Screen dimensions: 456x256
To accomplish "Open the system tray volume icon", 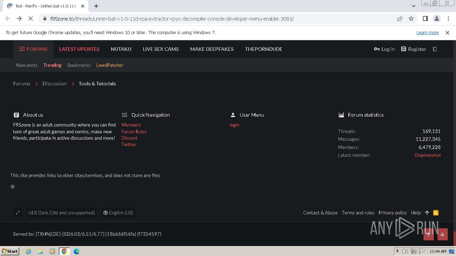I will click(x=405, y=251).
